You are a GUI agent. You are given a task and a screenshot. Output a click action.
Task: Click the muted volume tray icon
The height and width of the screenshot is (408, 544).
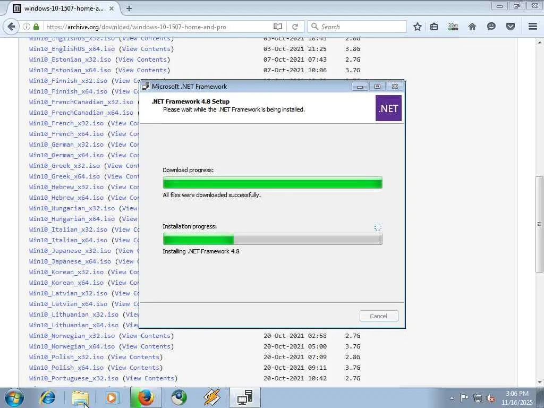(x=490, y=398)
